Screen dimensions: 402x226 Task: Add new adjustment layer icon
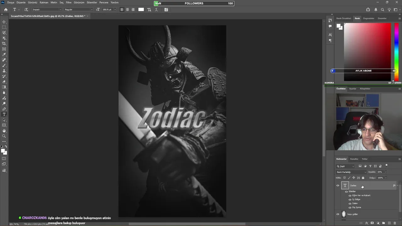(x=378, y=223)
